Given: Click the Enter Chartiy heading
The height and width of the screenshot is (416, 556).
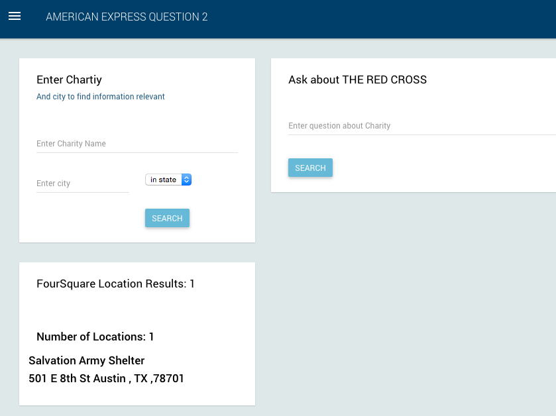Looking at the screenshot, I should (69, 79).
